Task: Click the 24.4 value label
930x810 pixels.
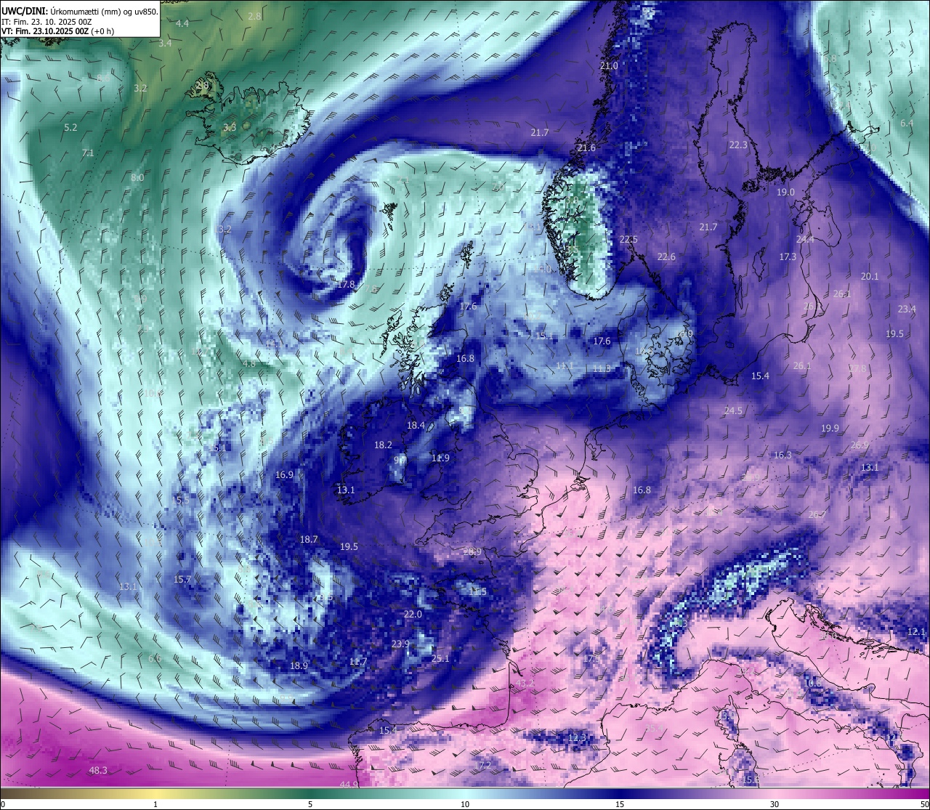Action: 805,240
